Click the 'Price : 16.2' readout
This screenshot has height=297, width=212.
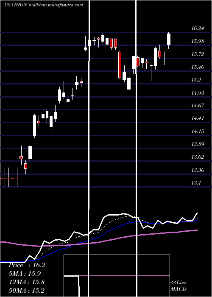[x=27, y=265]
